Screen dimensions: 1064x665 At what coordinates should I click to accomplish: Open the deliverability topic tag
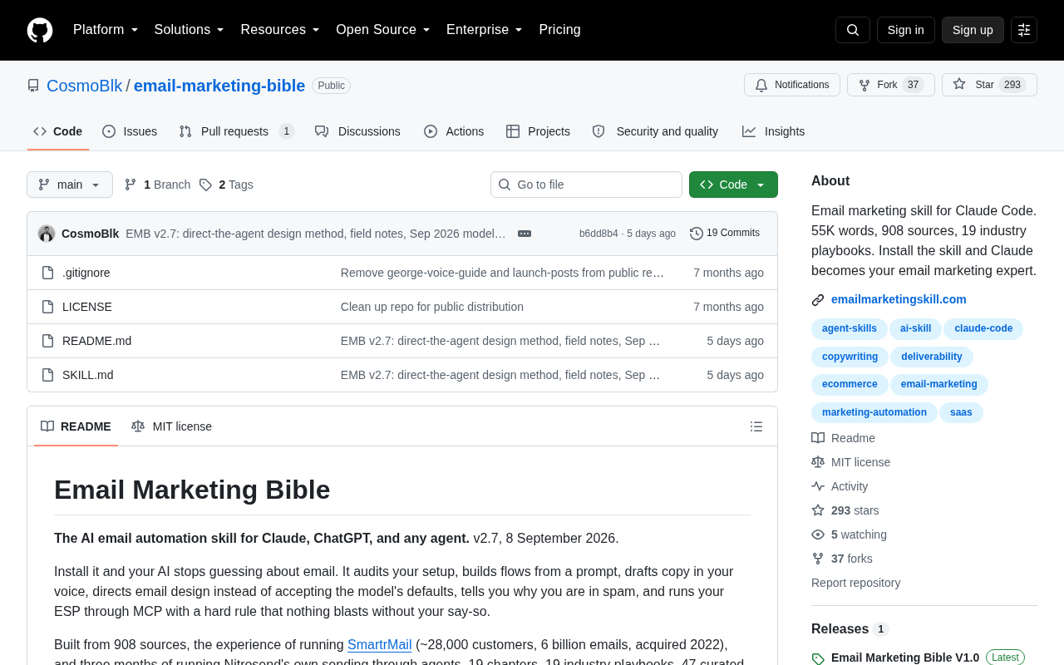(932, 357)
